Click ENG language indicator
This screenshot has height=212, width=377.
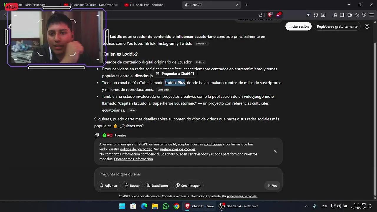pyautogui.click(x=324, y=206)
